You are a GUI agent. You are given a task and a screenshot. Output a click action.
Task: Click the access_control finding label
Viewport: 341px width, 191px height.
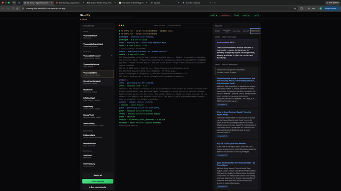(x=223, y=43)
